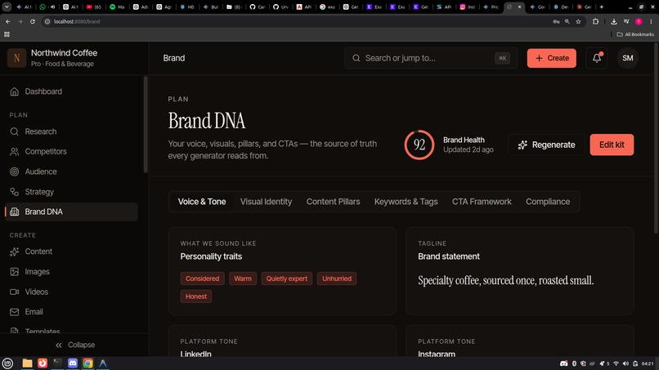Open the browser zoom icon in the address bar
The height and width of the screenshot is (370, 659).
[x=567, y=21]
